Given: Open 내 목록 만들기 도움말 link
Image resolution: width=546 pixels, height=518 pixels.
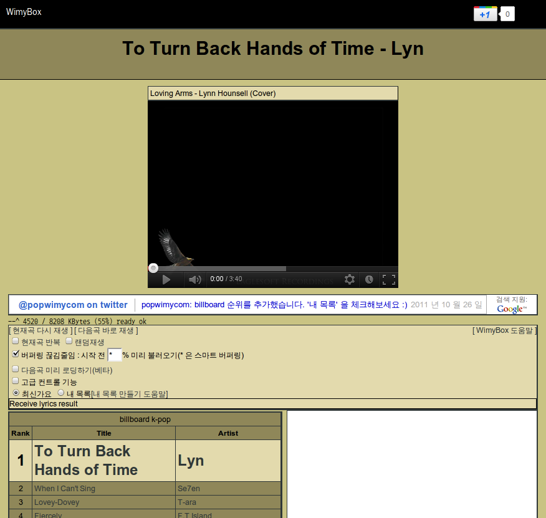Looking at the screenshot, I should pos(129,394).
